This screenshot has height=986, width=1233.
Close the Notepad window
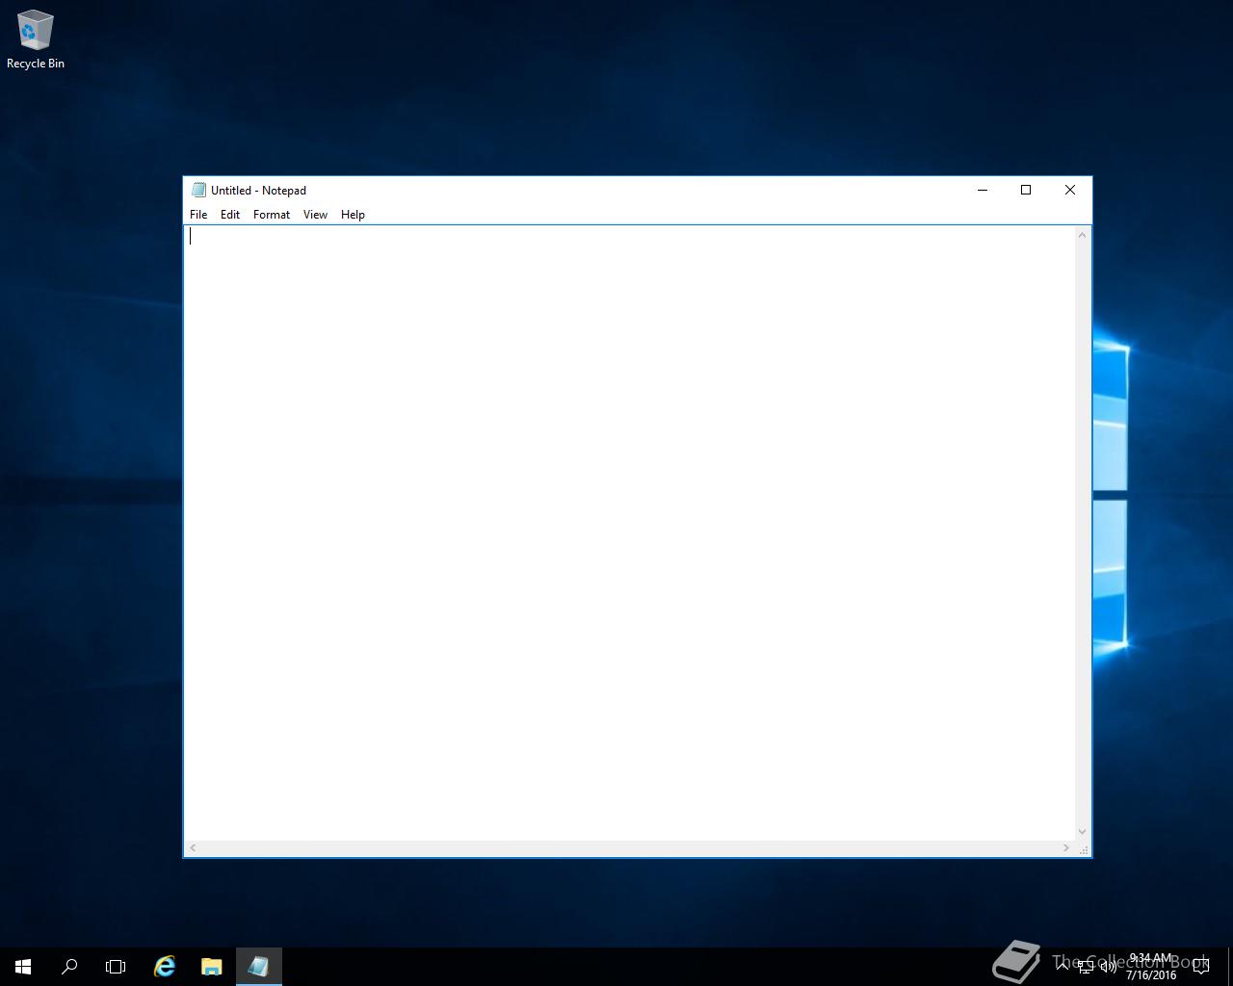pyautogui.click(x=1069, y=190)
